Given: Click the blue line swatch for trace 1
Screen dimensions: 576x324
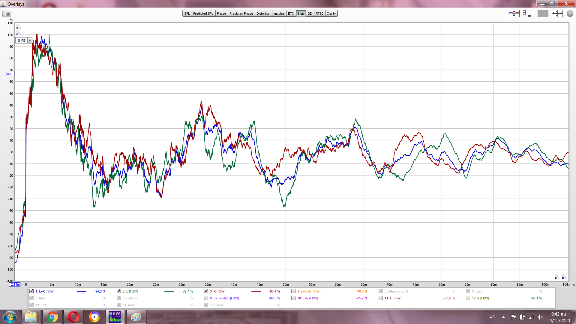Looking at the screenshot, I should point(81,291).
